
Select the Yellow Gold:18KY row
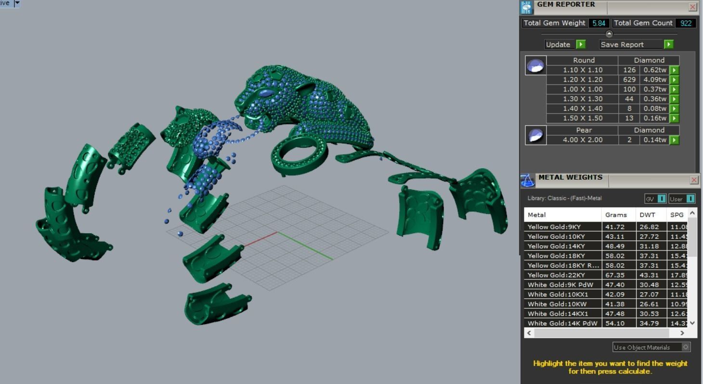coord(606,255)
